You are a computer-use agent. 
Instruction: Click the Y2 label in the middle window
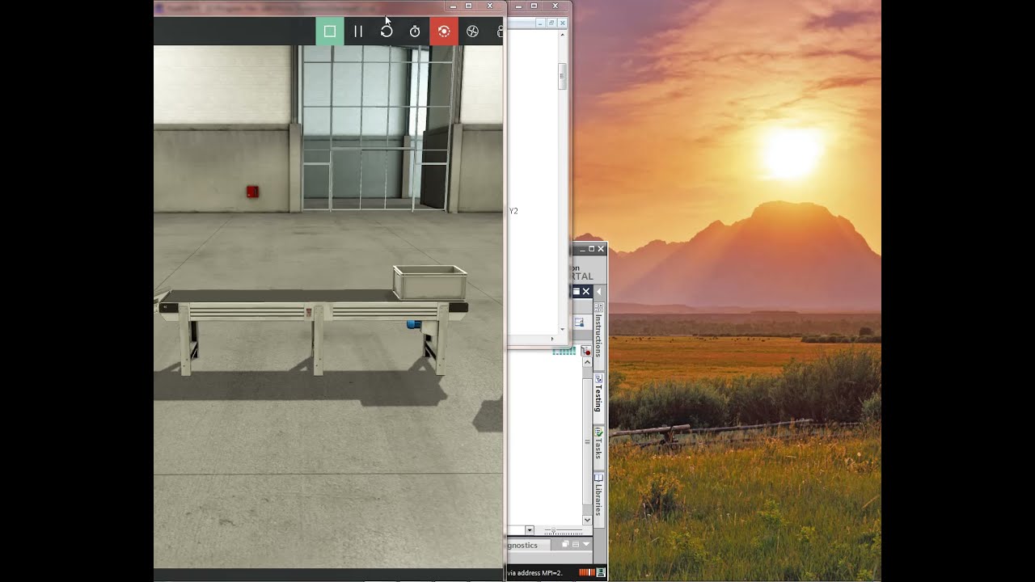[513, 211]
